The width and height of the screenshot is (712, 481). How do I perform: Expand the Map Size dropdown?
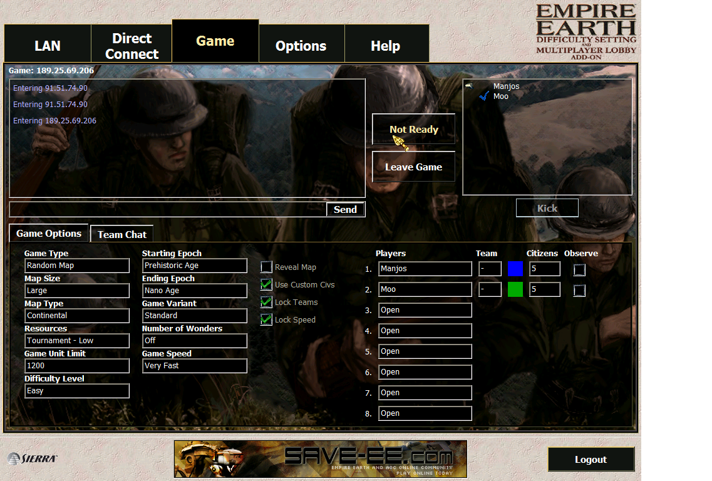click(x=76, y=291)
